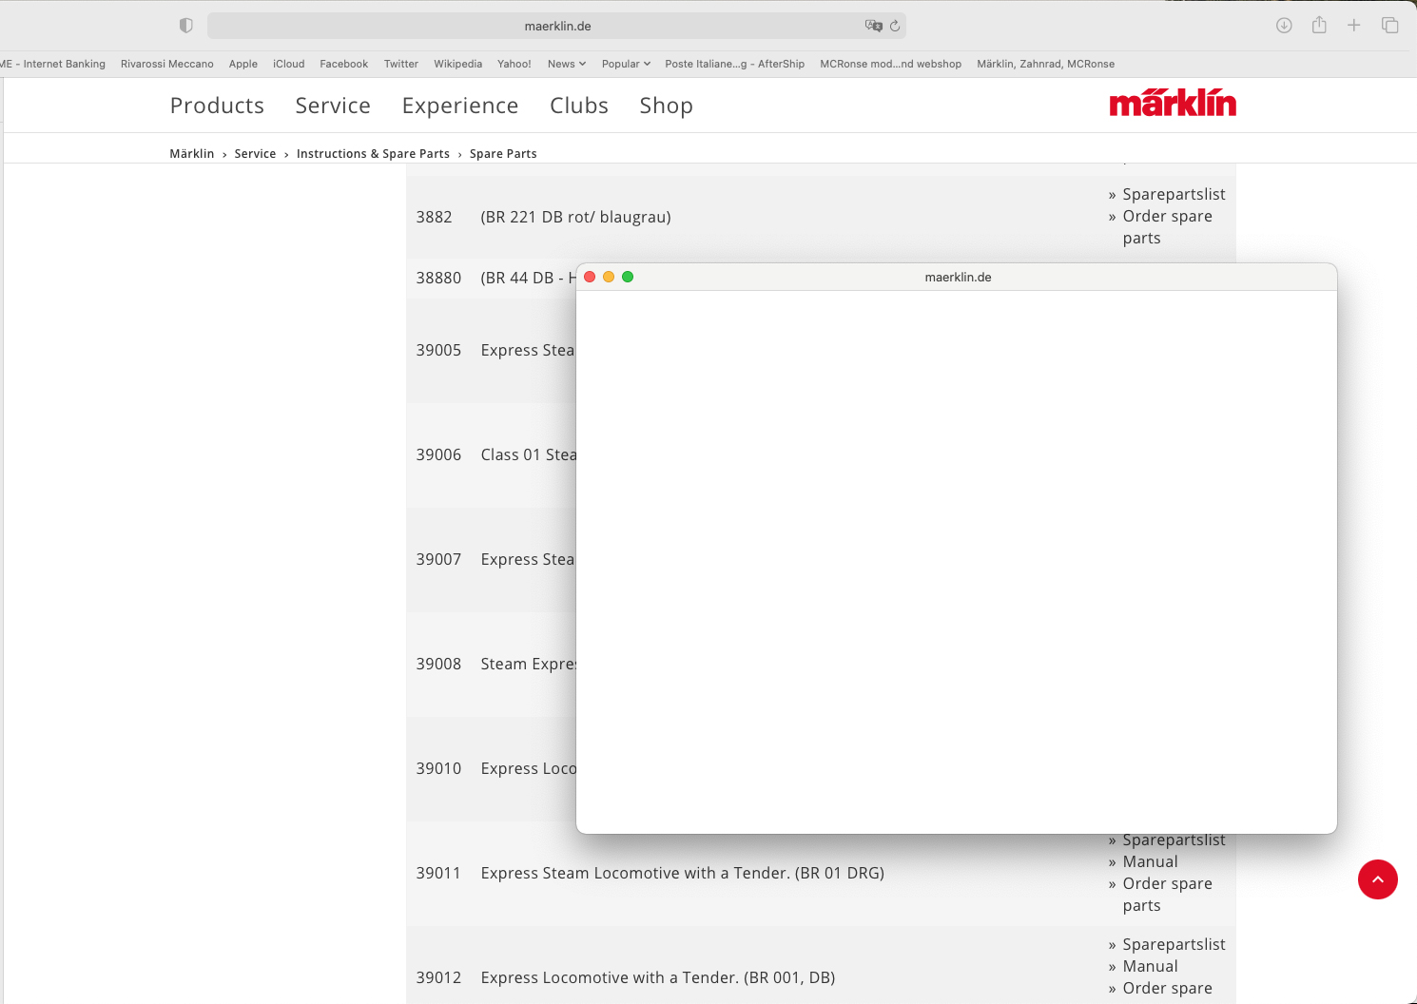
Task: Open Manual for item 39012
Action: click(1150, 966)
